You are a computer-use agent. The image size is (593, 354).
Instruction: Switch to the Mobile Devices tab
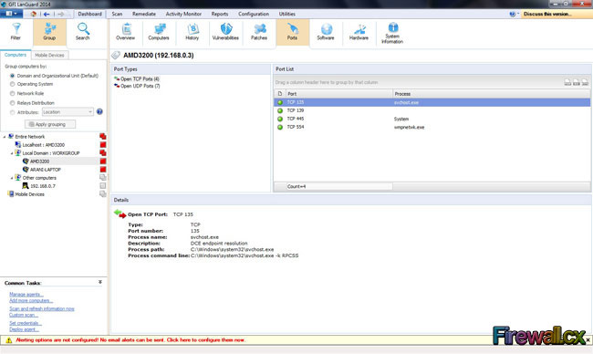pyautogui.click(x=49, y=55)
